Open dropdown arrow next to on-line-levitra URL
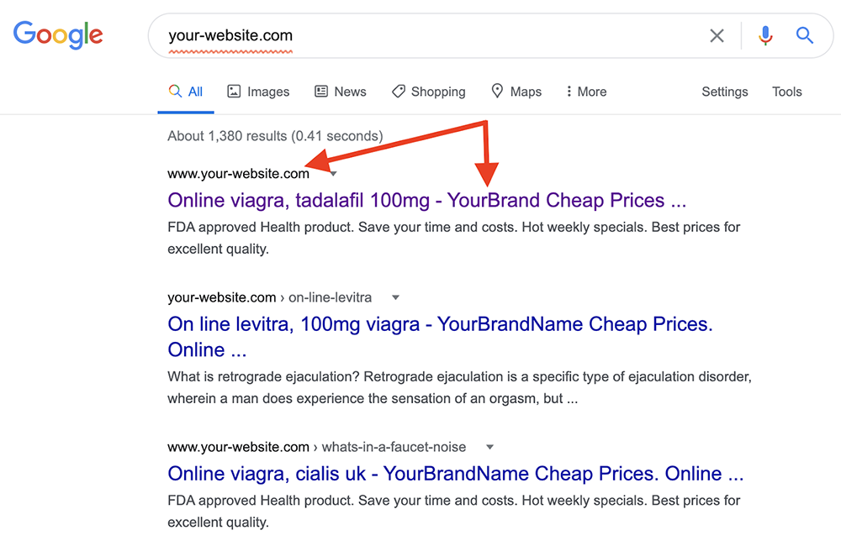 coord(395,297)
